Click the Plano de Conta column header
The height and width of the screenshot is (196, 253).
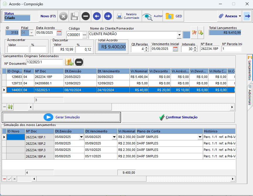(169, 131)
